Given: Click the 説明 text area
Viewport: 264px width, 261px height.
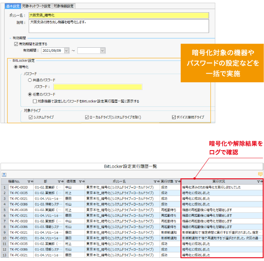Looking at the screenshot, I should (119, 26).
